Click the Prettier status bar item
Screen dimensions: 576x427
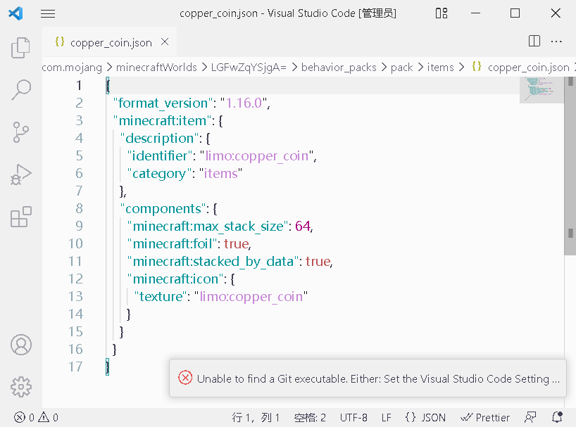coord(485,417)
